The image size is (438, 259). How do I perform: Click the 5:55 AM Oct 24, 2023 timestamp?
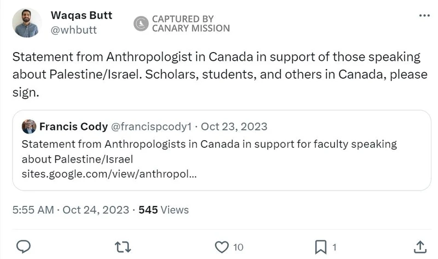pyautogui.click(x=71, y=210)
